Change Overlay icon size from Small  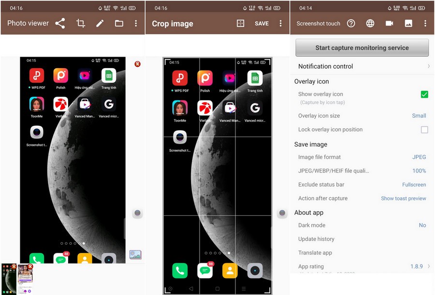(x=419, y=116)
